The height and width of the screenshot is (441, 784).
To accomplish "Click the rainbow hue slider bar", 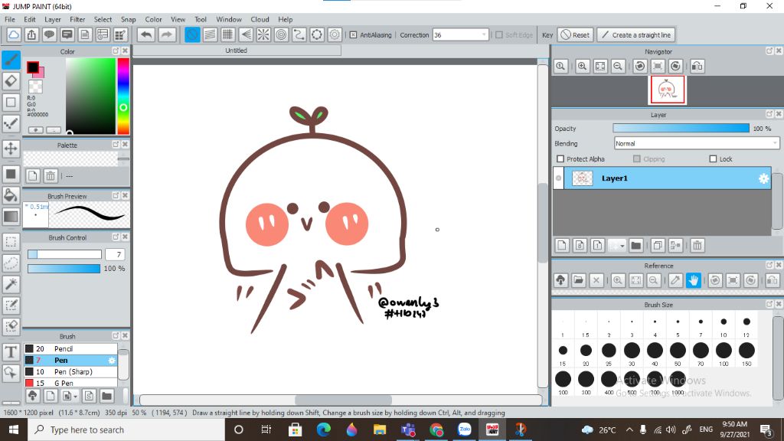I will pyautogui.click(x=123, y=96).
